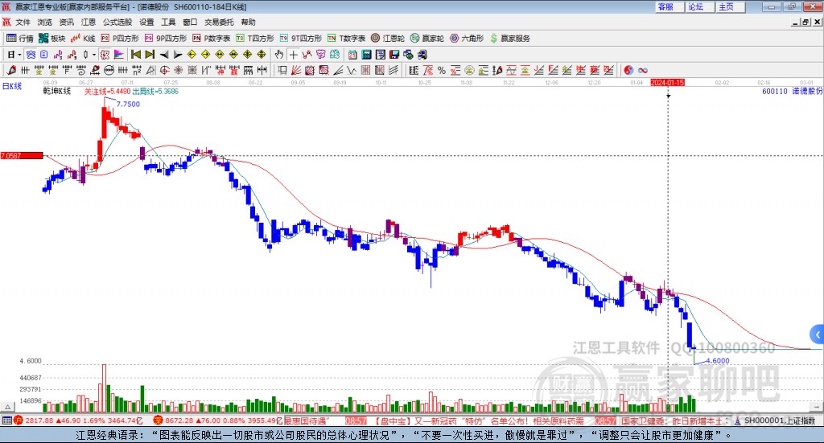Open the 资讯 menu
Screen dimensions: 824x443
pyautogui.click(x=66, y=22)
